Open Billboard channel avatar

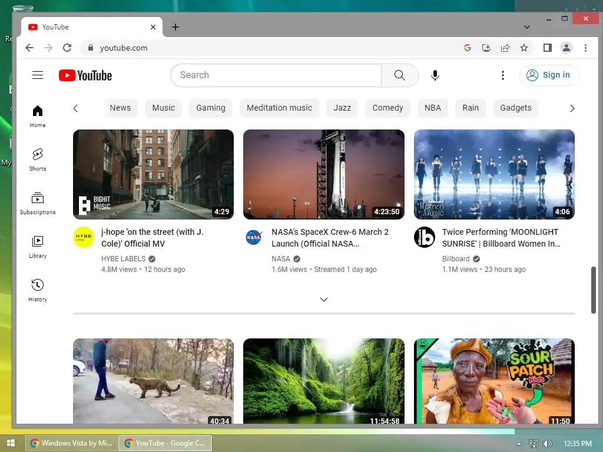point(425,237)
